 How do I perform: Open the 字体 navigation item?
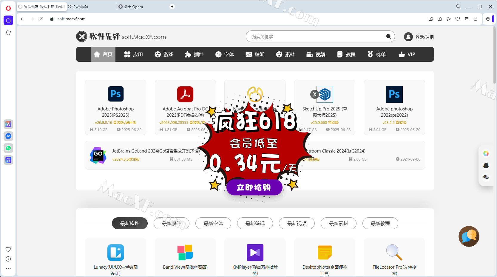(x=225, y=54)
